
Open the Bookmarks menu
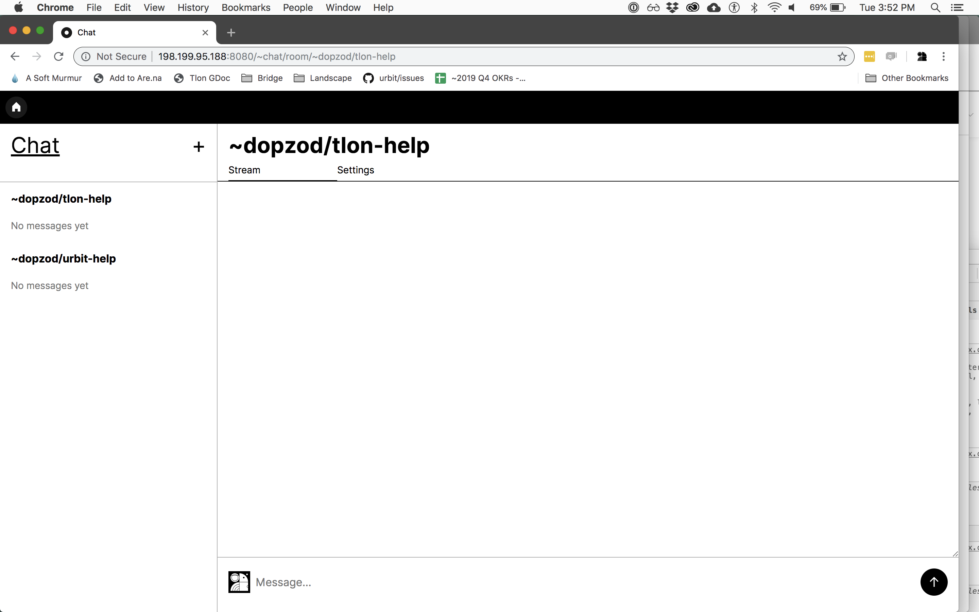coord(246,7)
